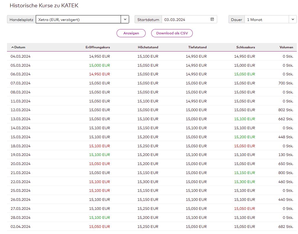The height and width of the screenshot is (234, 298).
Task: Click the 15,300 EUR closing price on 22.03.2024
Action: click(x=245, y=182)
